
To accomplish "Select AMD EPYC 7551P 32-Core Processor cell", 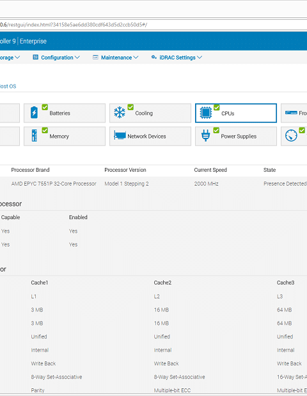I will tap(54, 184).
